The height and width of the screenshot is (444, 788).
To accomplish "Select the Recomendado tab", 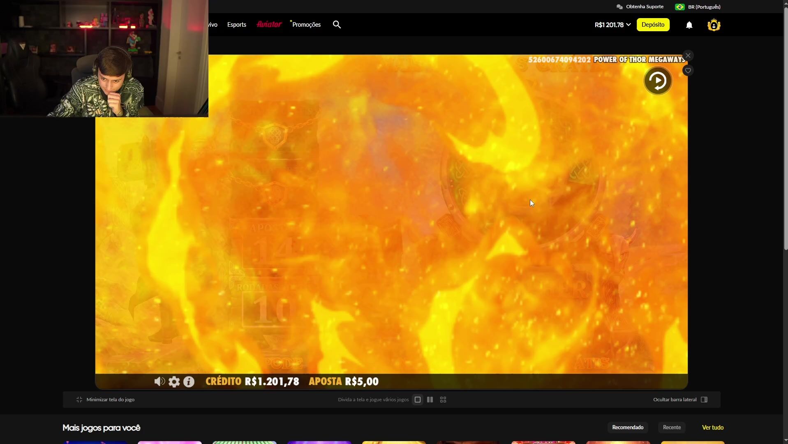I will click(628, 428).
